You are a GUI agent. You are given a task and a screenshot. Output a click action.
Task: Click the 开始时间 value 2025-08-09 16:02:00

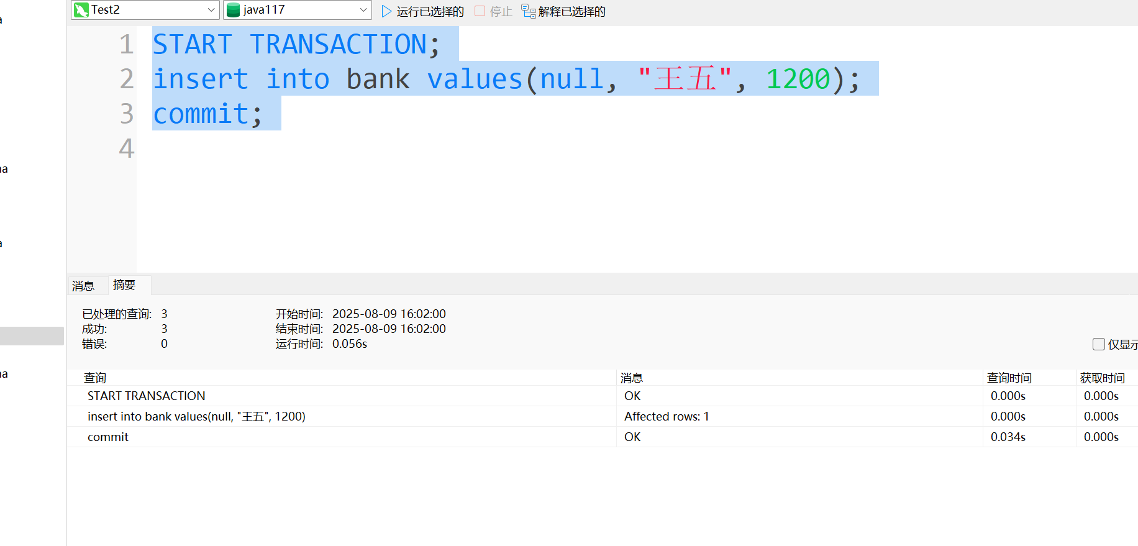(x=389, y=314)
